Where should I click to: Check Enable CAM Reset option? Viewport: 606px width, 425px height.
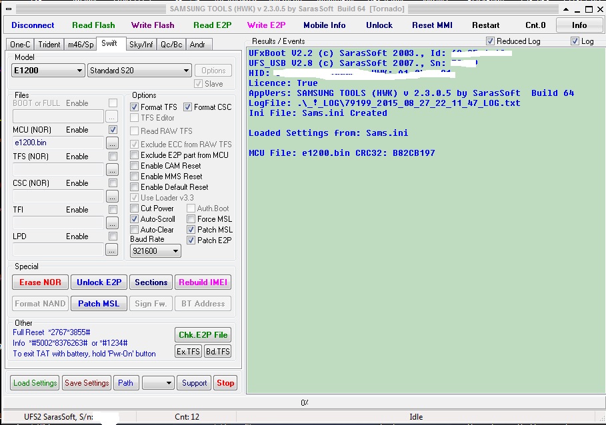[x=134, y=166]
